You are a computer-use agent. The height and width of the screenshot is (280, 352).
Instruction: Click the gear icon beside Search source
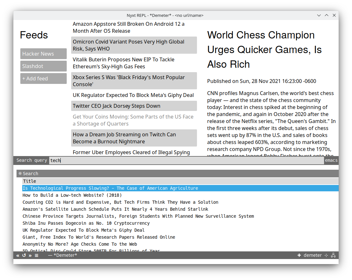(x=20, y=174)
